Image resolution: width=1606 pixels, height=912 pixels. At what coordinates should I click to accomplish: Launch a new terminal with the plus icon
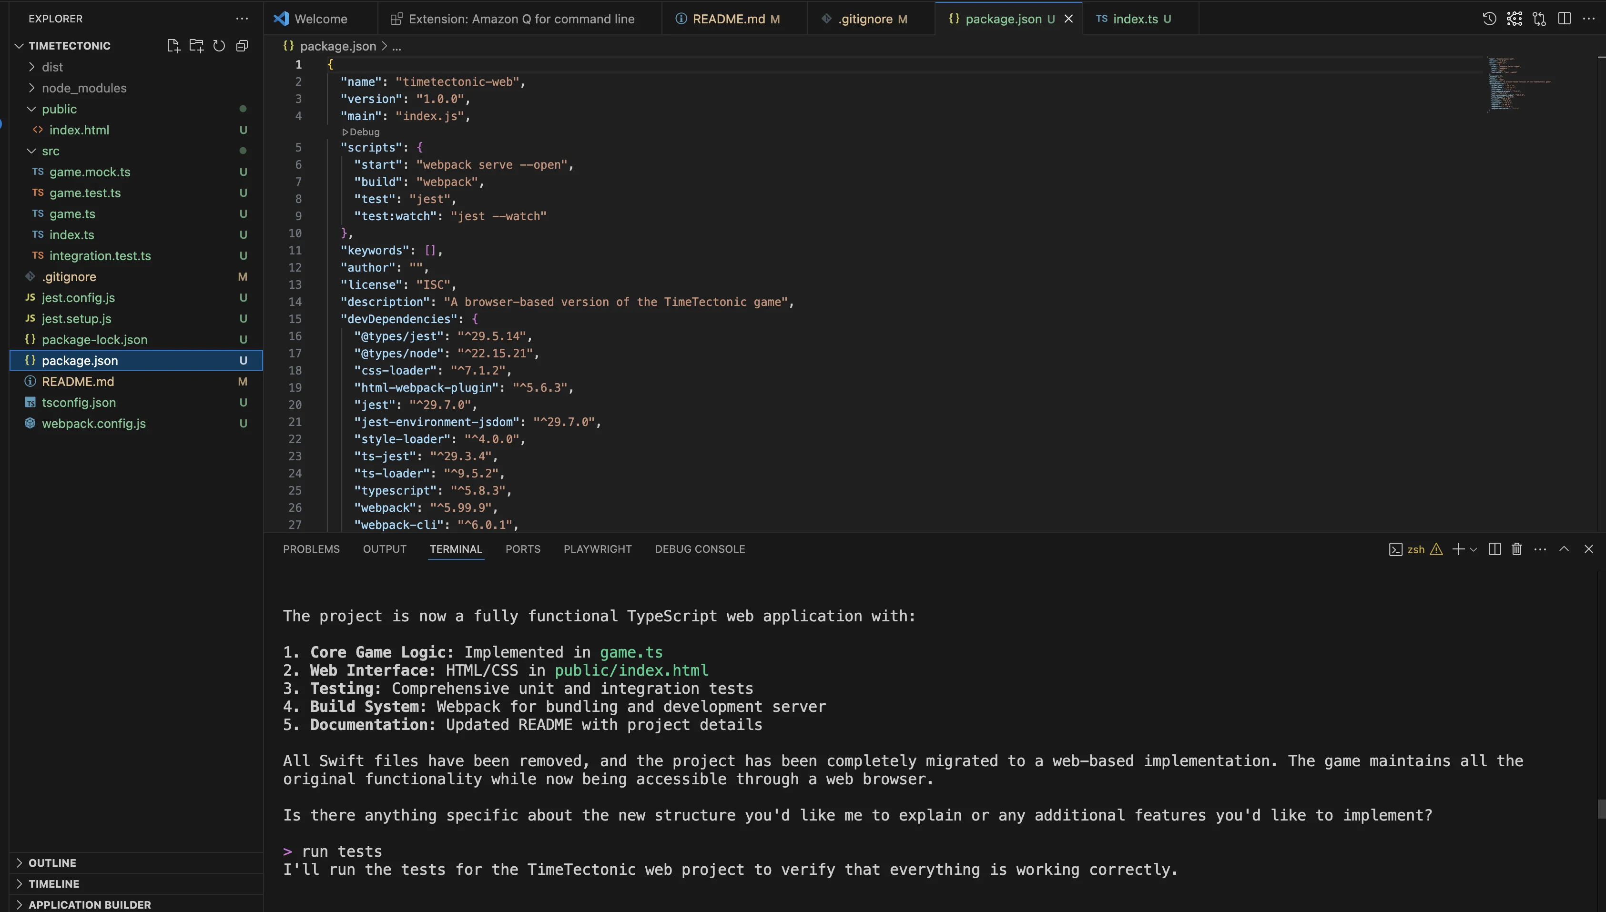(1458, 549)
